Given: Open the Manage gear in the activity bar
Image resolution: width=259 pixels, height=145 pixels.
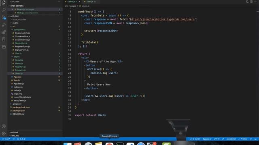Looking at the screenshot, I should 4,134.
